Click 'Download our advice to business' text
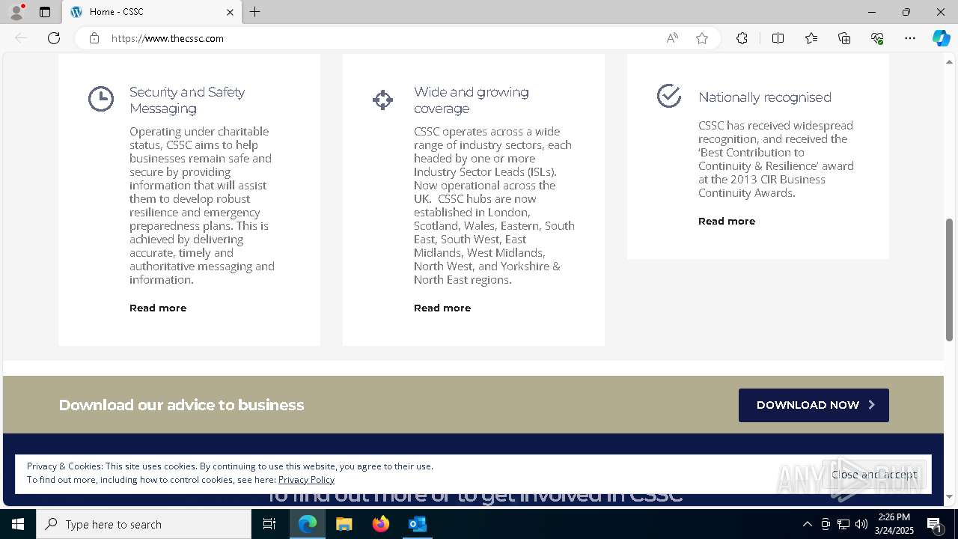Viewport: 958px width, 539px height. tap(181, 405)
